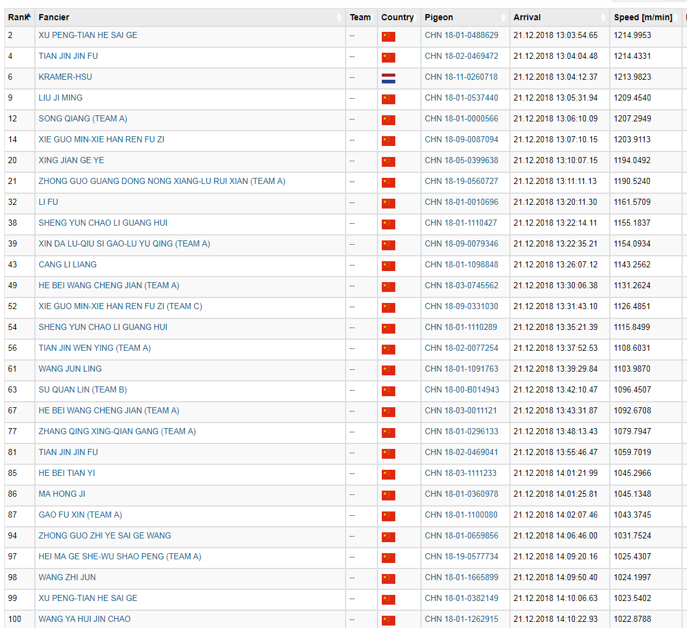Open fancier MA HONG JI link
Viewport: 687px width, 628px height.
click(x=62, y=494)
